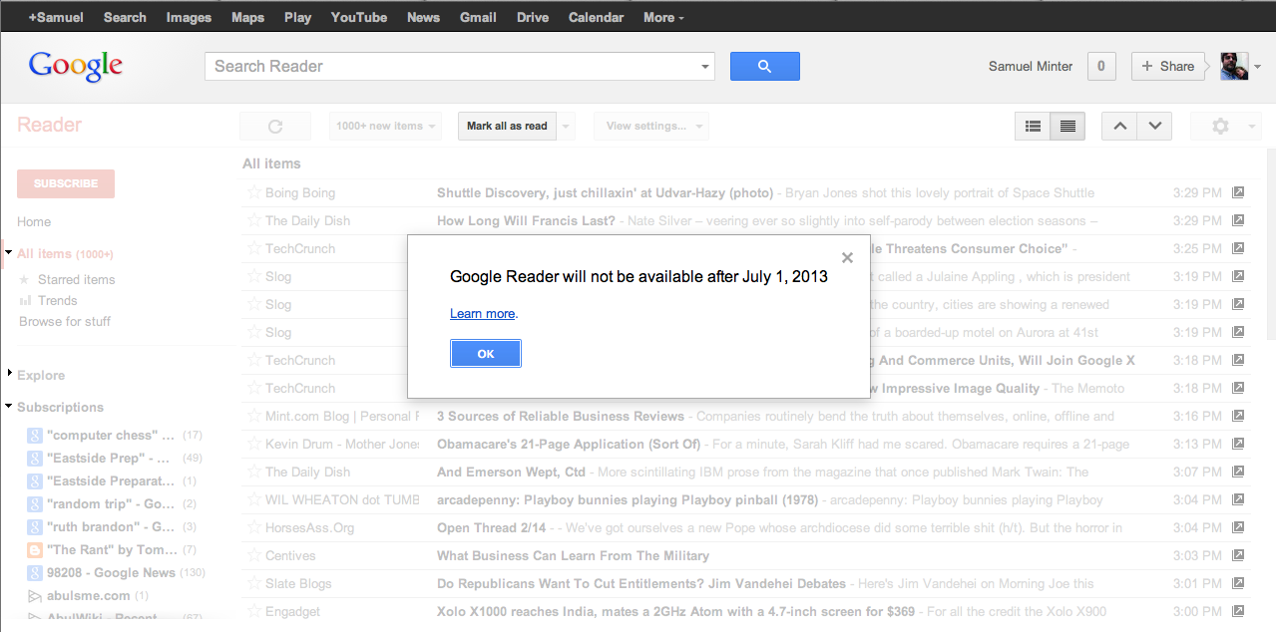Go to previous item with up arrow

coord(1119,127)
